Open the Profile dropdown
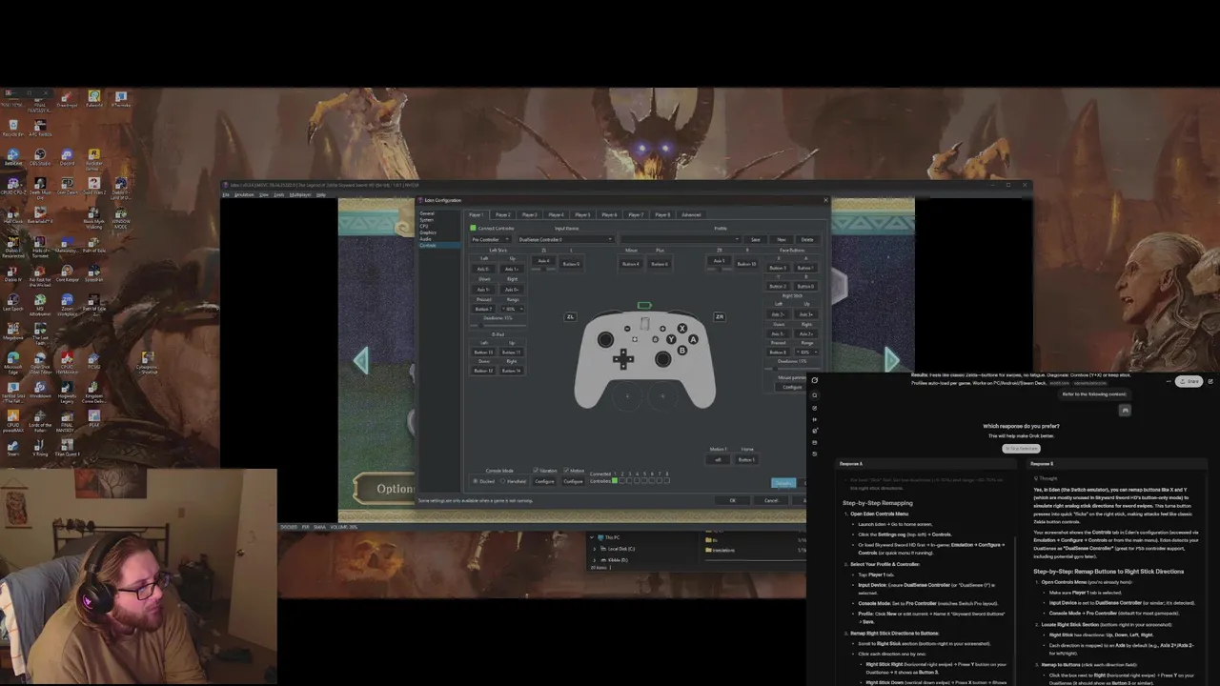Screen dimensions: 1220x686 coord(681,239)
